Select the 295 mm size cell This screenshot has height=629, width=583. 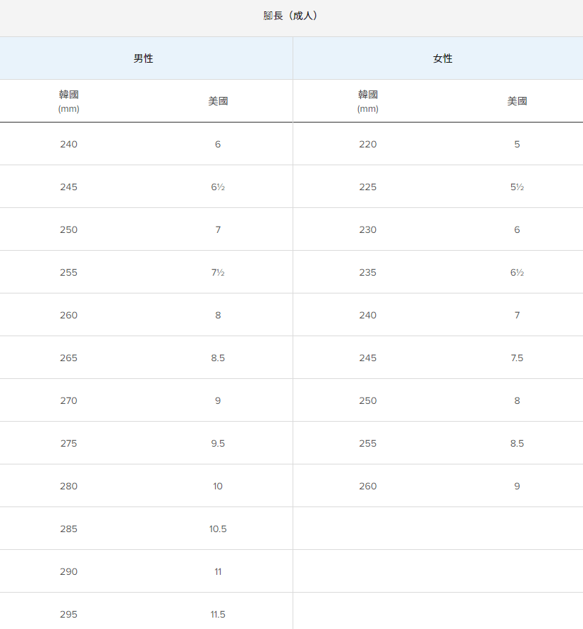(x=69, y=614)
